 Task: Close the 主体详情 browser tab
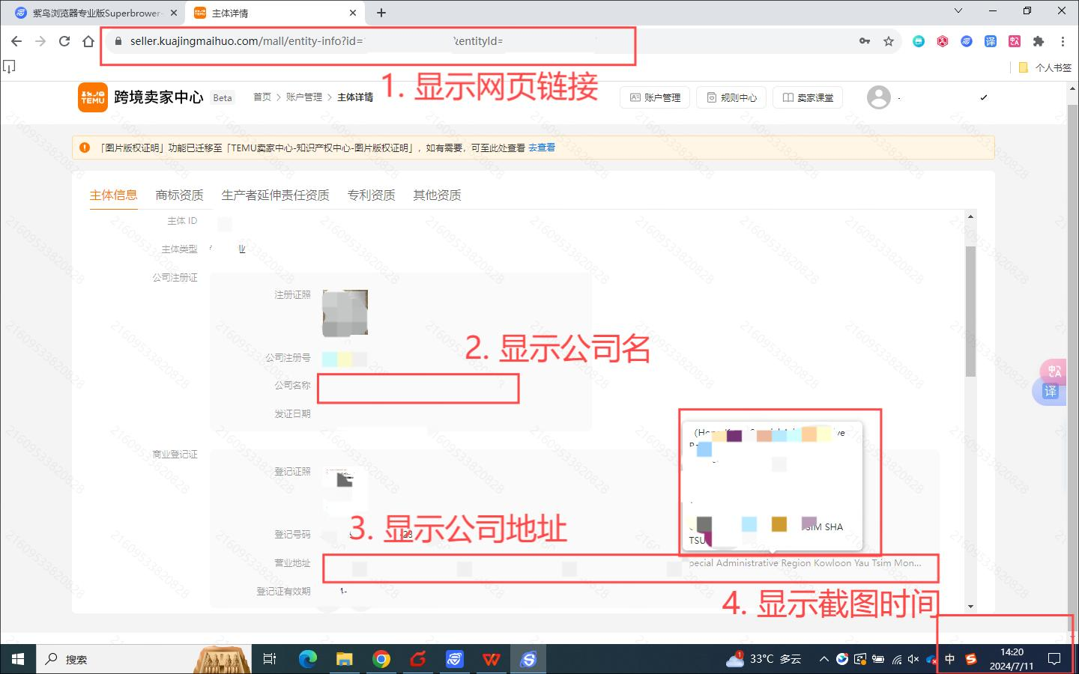[x=353, y=13]
